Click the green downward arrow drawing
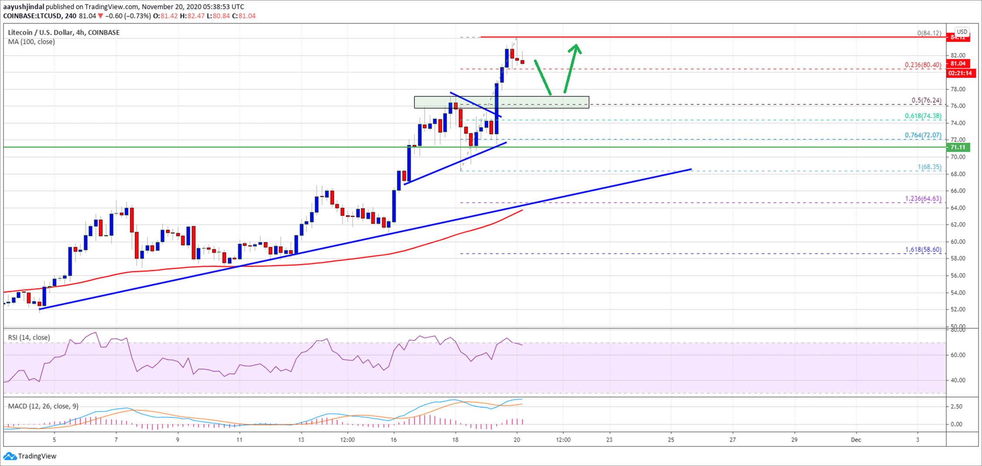Screen dimensions: 982x466 tap(542, 77)
